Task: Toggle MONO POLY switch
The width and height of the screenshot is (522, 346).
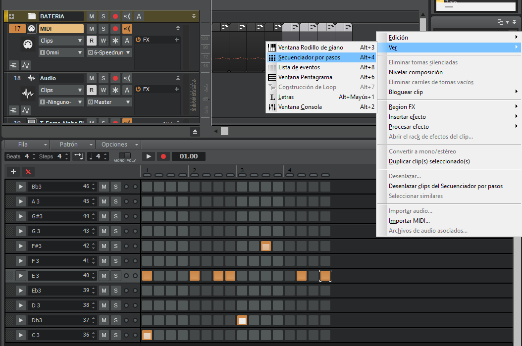Action: click(x=125, y=155)
